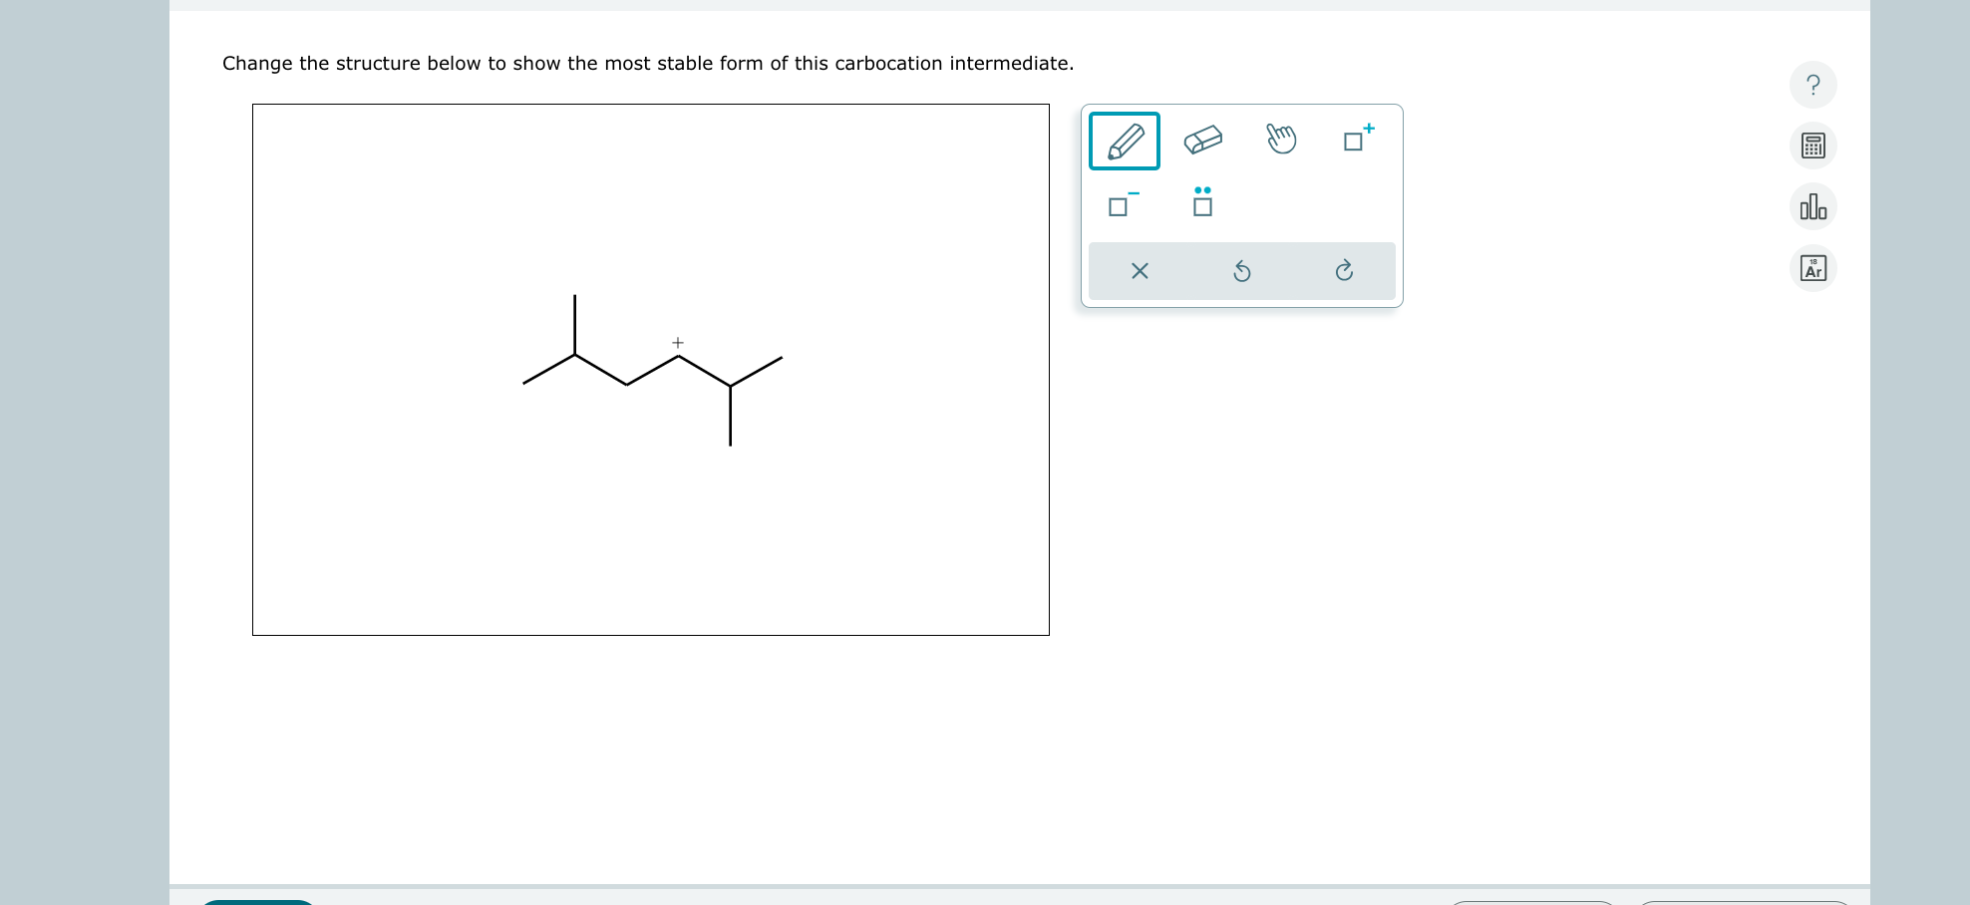Viewport: 1970px width, 905px height.
Task: Click the carbon at the branched methyl group
Action: [x=575, y=353]
